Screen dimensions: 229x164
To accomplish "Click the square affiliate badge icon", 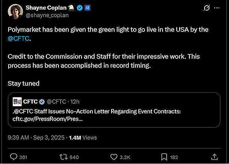I will (87, 8).
